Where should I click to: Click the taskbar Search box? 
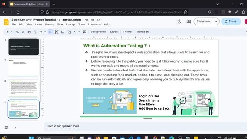tap(56, 138)
